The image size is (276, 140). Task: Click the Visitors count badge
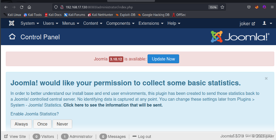[37, 137]
